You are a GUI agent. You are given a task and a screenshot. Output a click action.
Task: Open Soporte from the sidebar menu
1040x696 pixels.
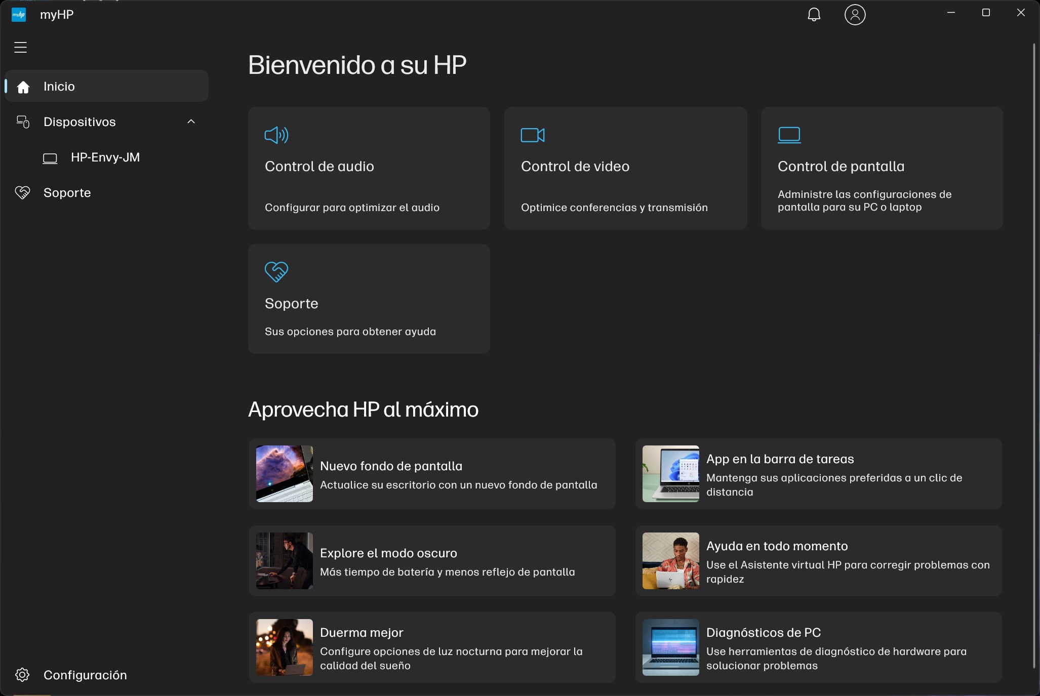pyautogui.click(x=107, y=193)
